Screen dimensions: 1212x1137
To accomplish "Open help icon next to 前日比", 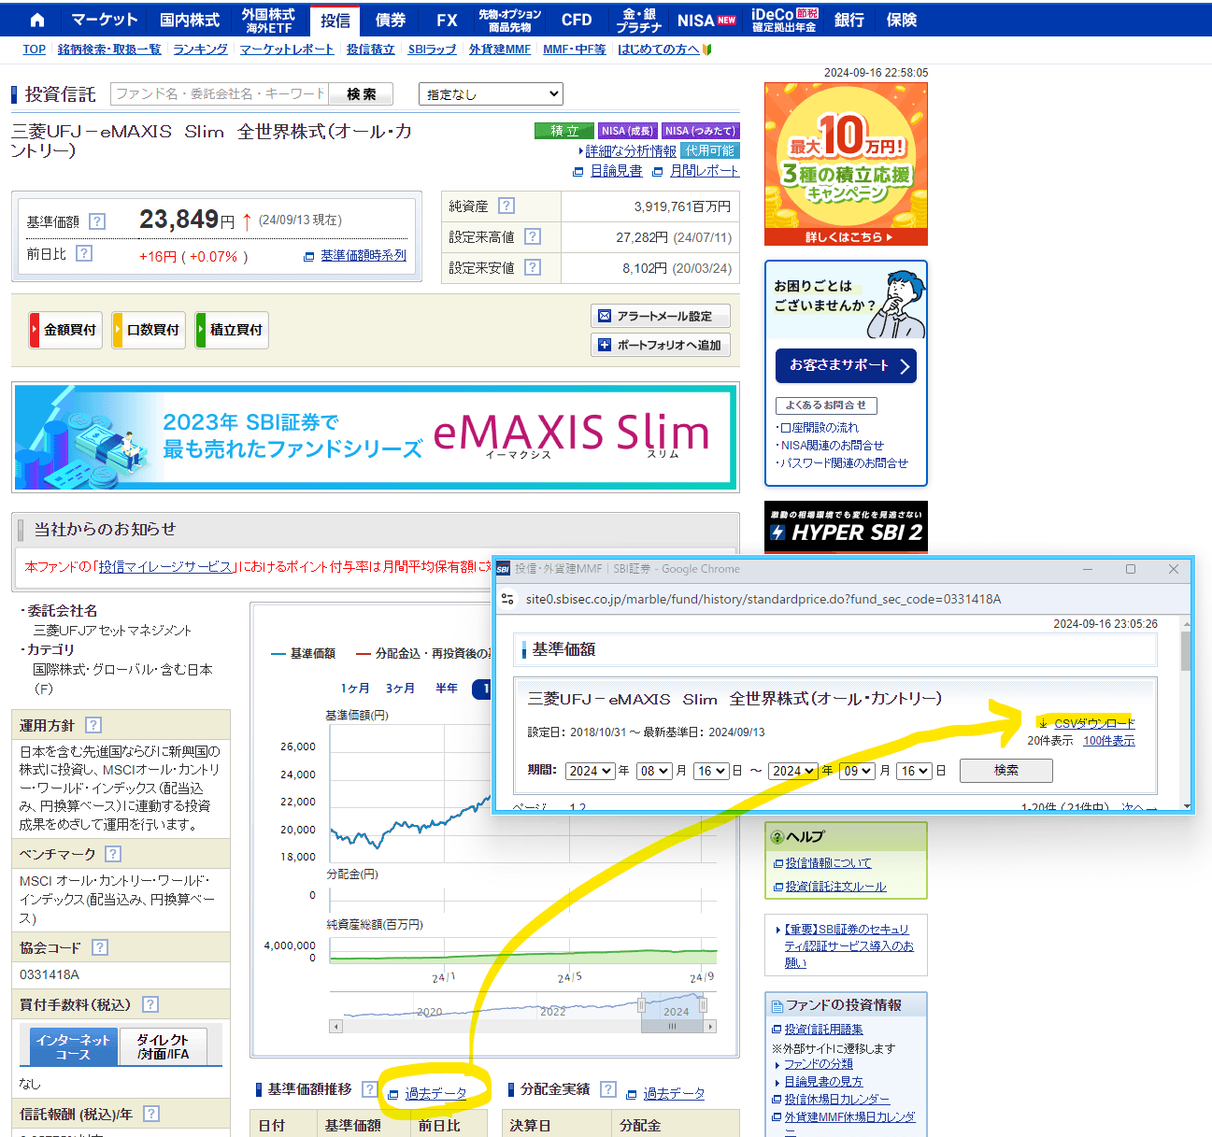I will tap(84, 253).
